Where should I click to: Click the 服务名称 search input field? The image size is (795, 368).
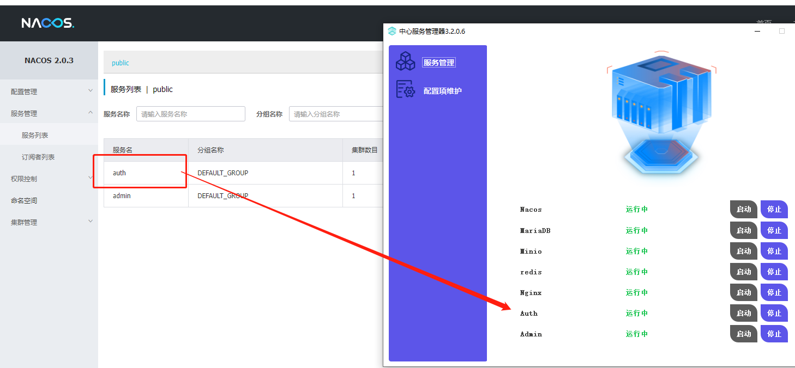point(190,114)
